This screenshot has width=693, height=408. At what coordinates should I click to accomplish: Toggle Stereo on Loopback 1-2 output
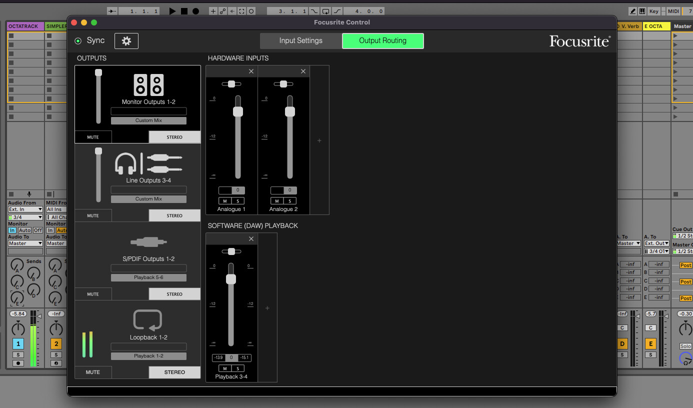[174, 372]
